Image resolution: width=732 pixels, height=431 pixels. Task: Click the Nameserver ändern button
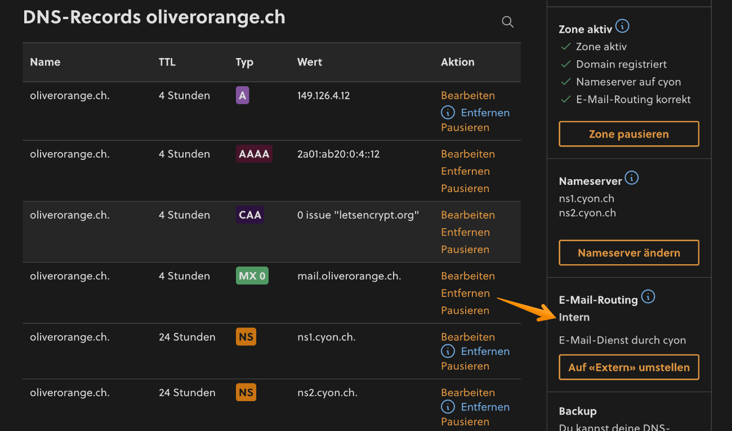coord(629,253)
